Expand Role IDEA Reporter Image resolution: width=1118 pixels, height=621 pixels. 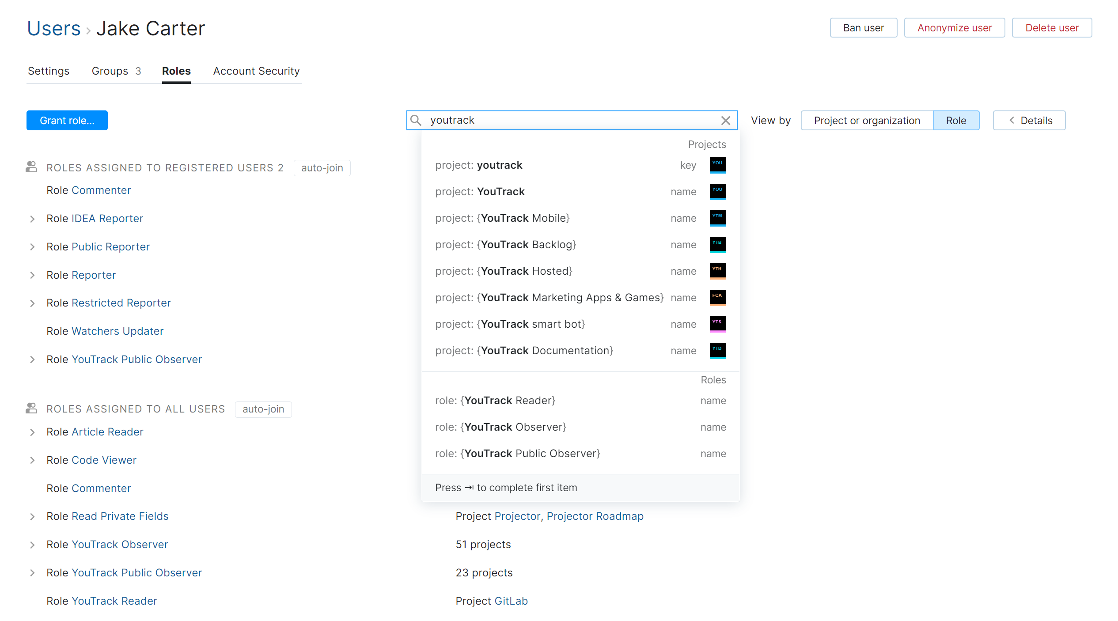tap(32, 219)
